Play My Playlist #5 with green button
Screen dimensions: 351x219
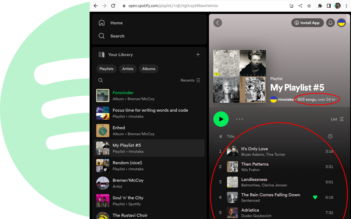coord(221,119)
